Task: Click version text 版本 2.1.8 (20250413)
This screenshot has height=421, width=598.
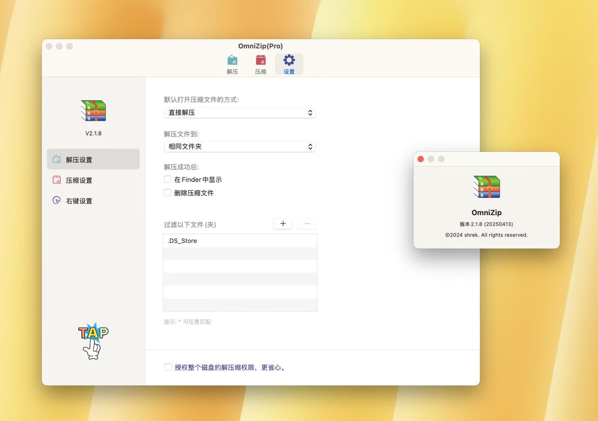Action: [x=486, y=224]
